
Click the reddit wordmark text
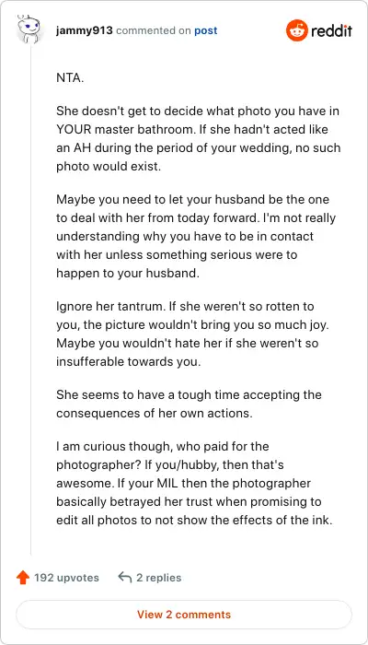tap(331, 30)
